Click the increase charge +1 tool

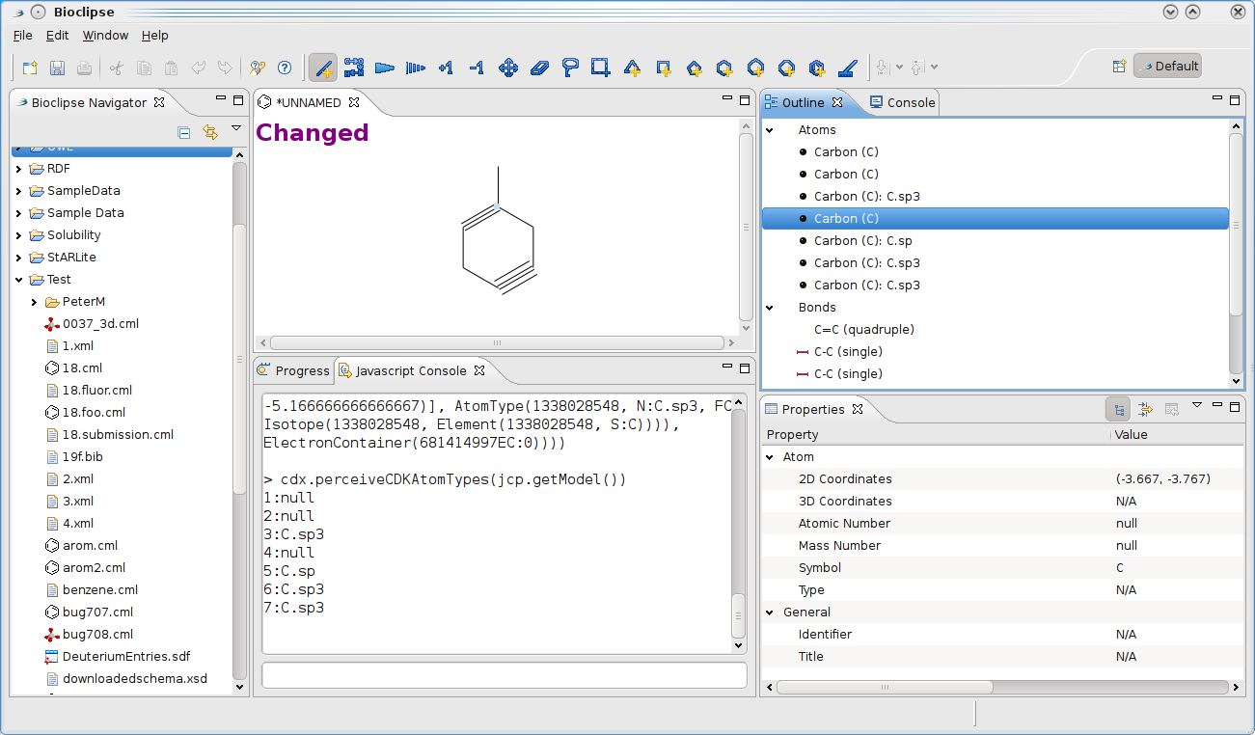[446, 68]
